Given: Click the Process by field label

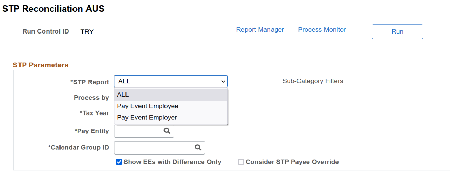Looking at the screenshot, I should [x=91, y=98].
